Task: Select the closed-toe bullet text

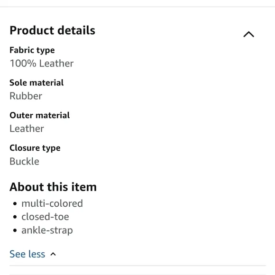Action: tap(45, 217)
